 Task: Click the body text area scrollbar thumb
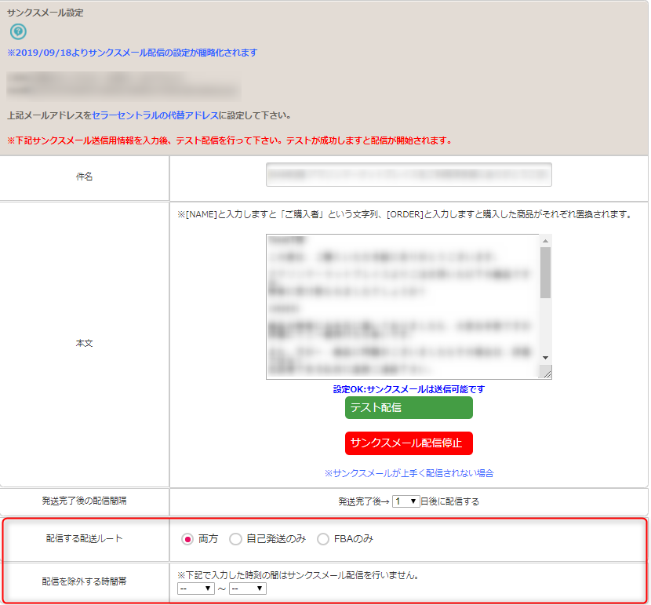(546, 272)
